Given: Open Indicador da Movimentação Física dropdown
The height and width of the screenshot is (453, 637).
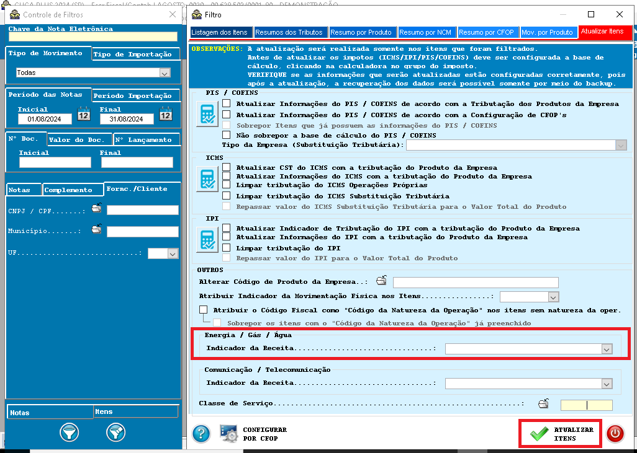Looking at the screenshot, I should (x=553, y=297).
